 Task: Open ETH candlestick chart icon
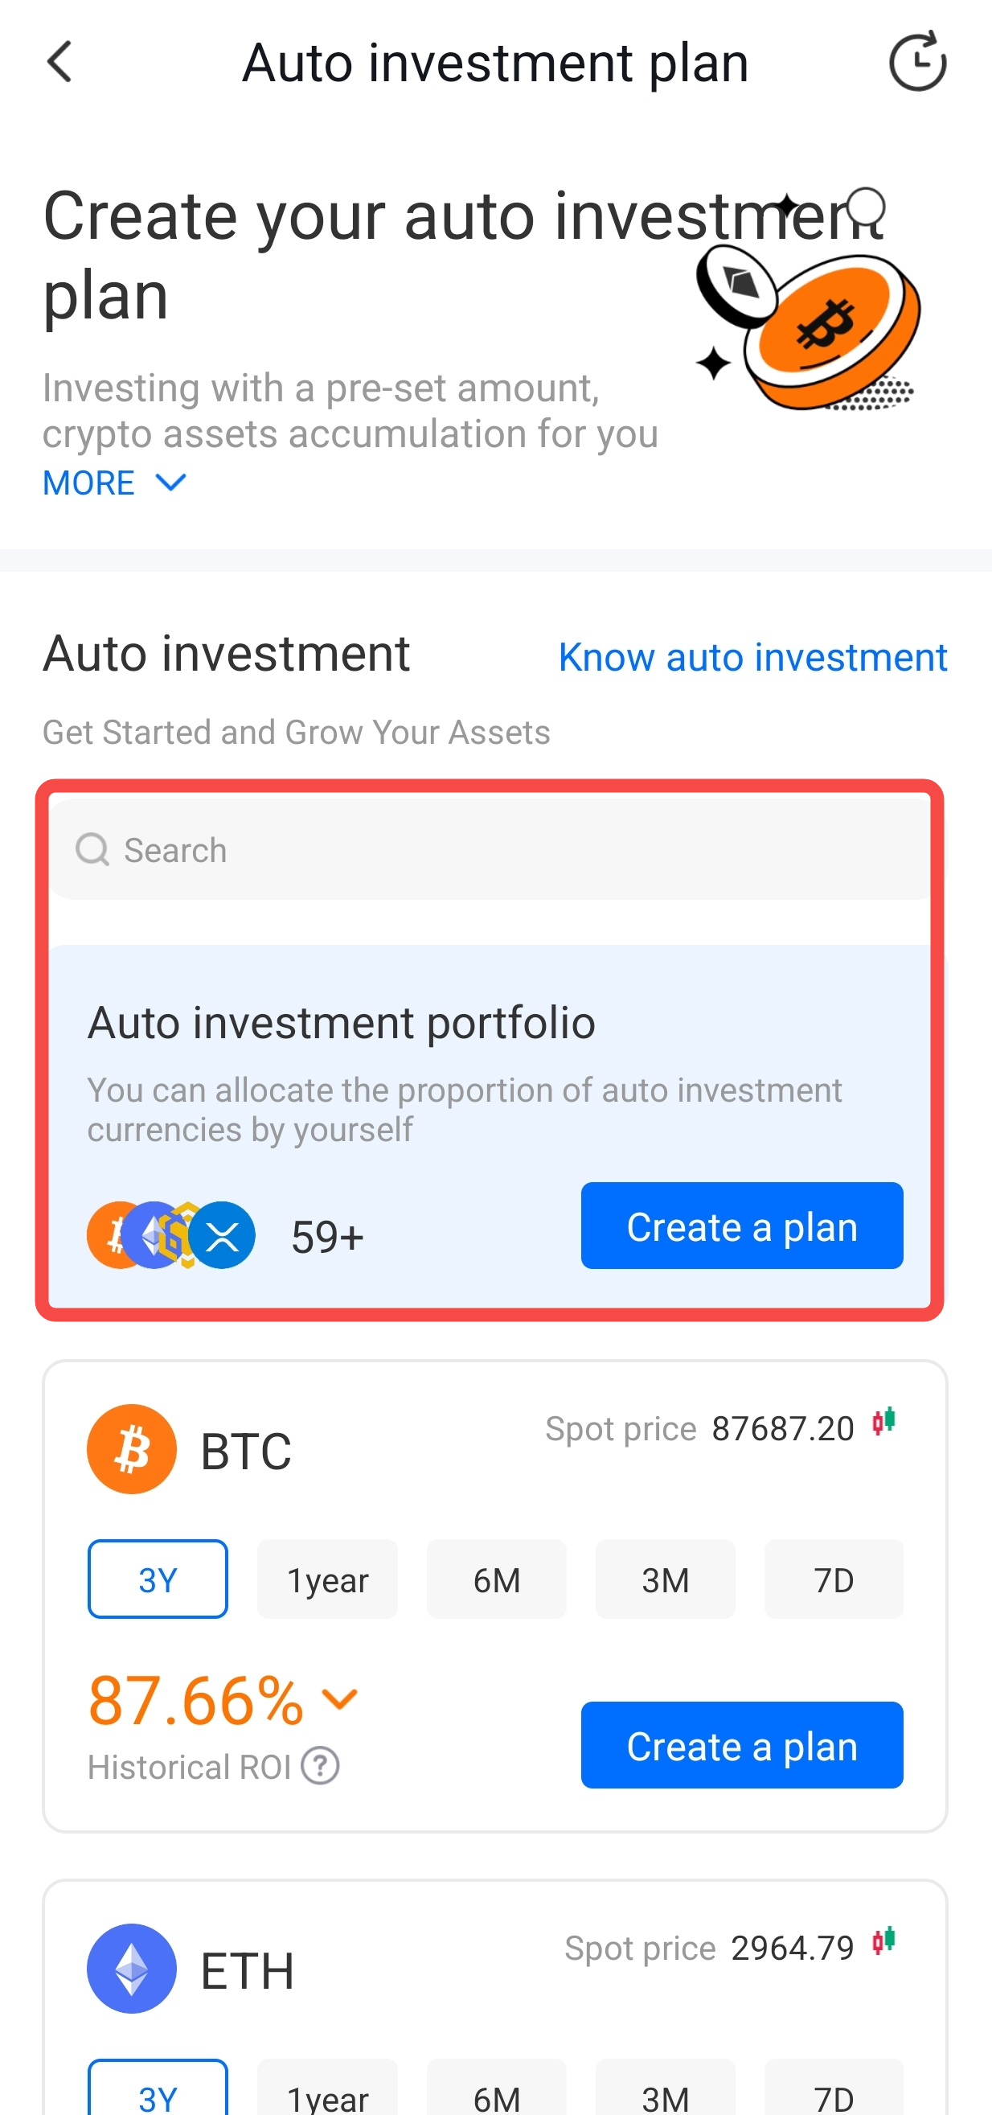coord(883,1942)
